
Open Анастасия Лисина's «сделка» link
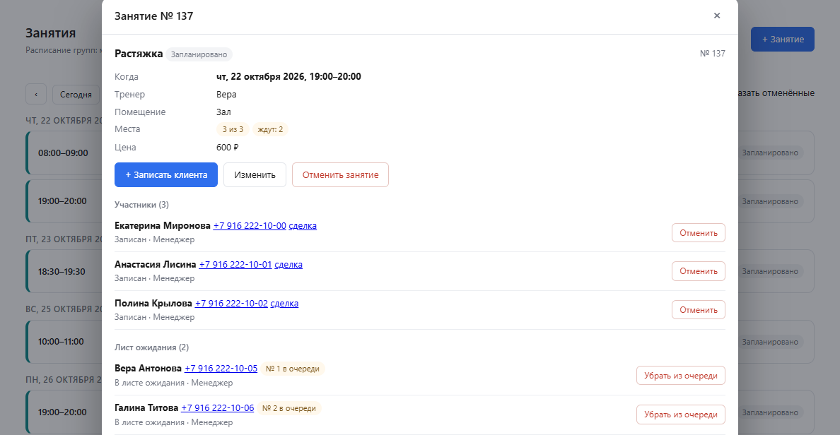pyautogui.click(x=288, y=264)
